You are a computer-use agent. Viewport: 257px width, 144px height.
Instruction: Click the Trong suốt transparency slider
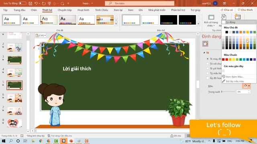(x=228, y=92)
